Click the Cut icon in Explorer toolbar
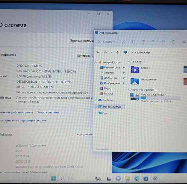The width and height of the screenshot is (187, 184). (x=124, y=41)
